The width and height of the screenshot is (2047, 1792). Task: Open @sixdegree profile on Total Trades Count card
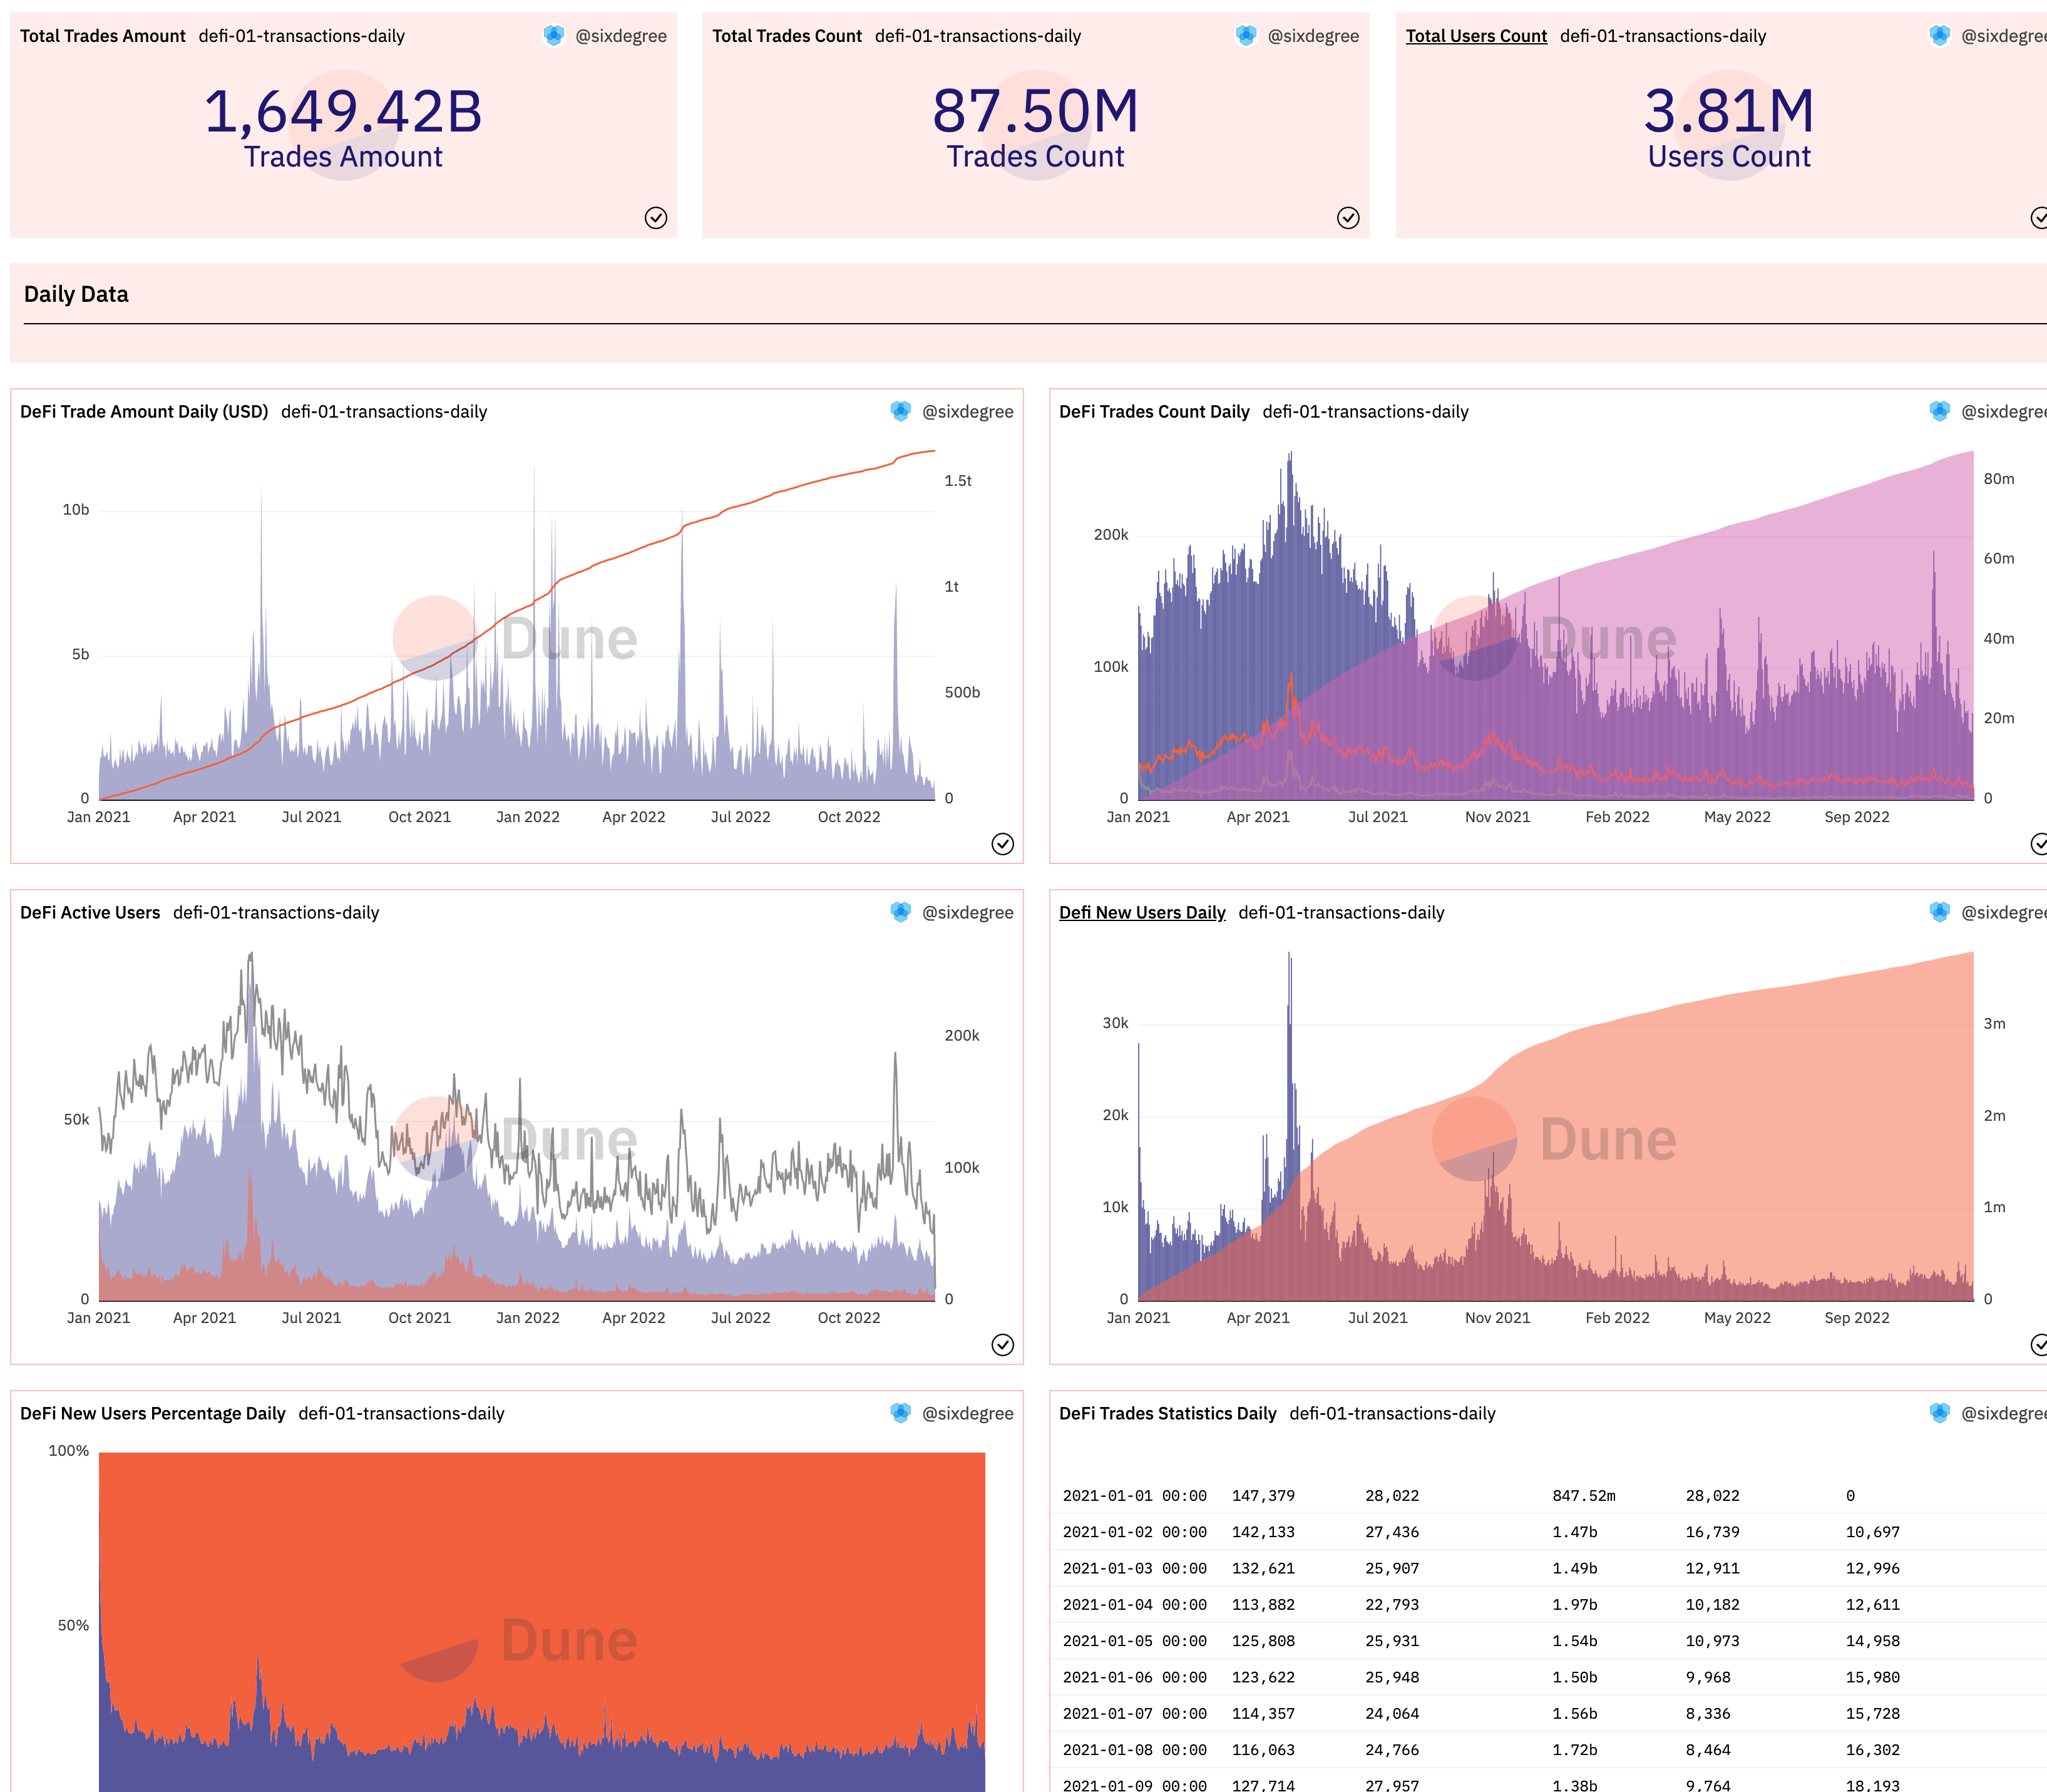[x=1313, y=36]
